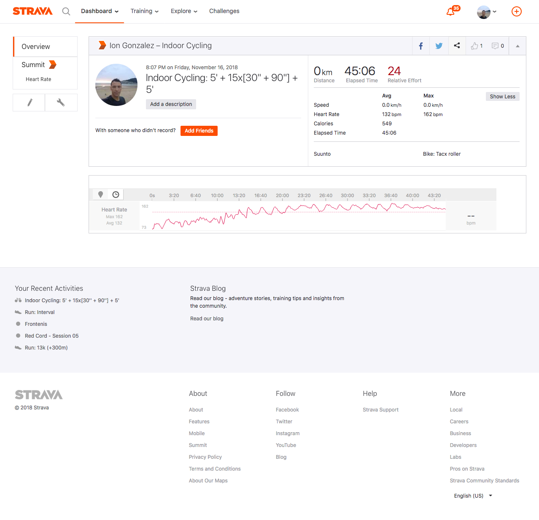Click the footer gray Strava logo
The width and height of the screenshot is (539, 520).
pyautogui.click(x=39, y=395)
